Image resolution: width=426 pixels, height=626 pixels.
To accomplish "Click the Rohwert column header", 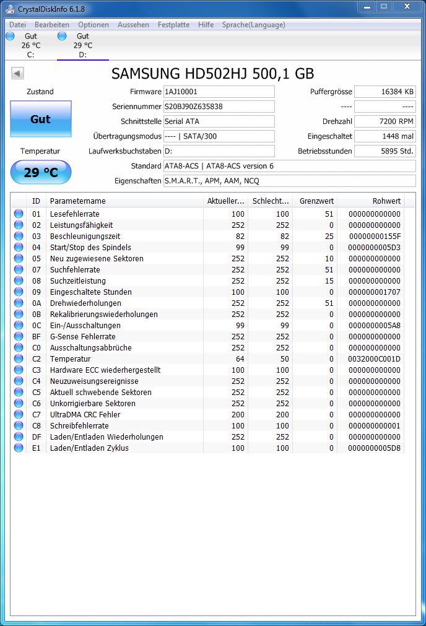I will tap(371, 201).
